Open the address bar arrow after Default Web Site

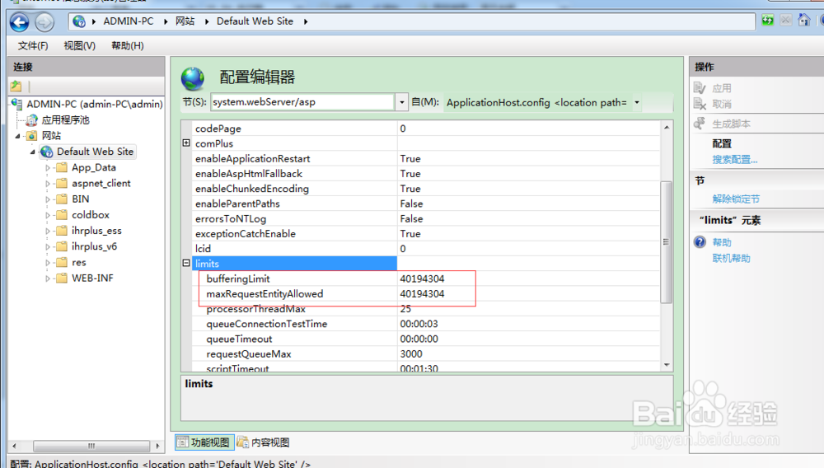306,21
